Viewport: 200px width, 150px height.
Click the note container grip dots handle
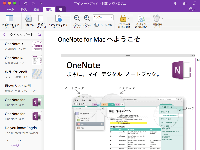[x=128, y=56]
